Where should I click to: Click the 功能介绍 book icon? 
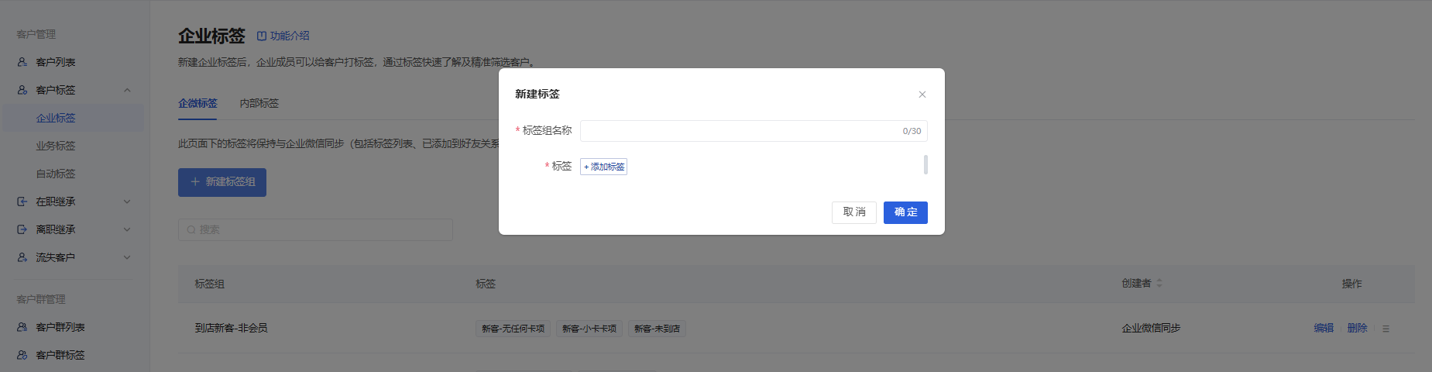click(262, 36)
